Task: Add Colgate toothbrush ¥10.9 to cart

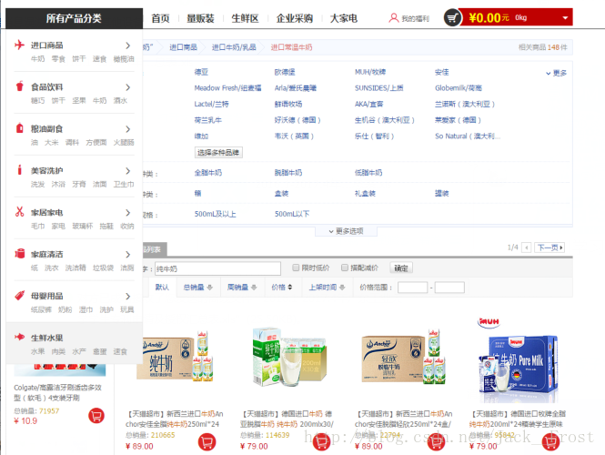Action: coord(96,416)
